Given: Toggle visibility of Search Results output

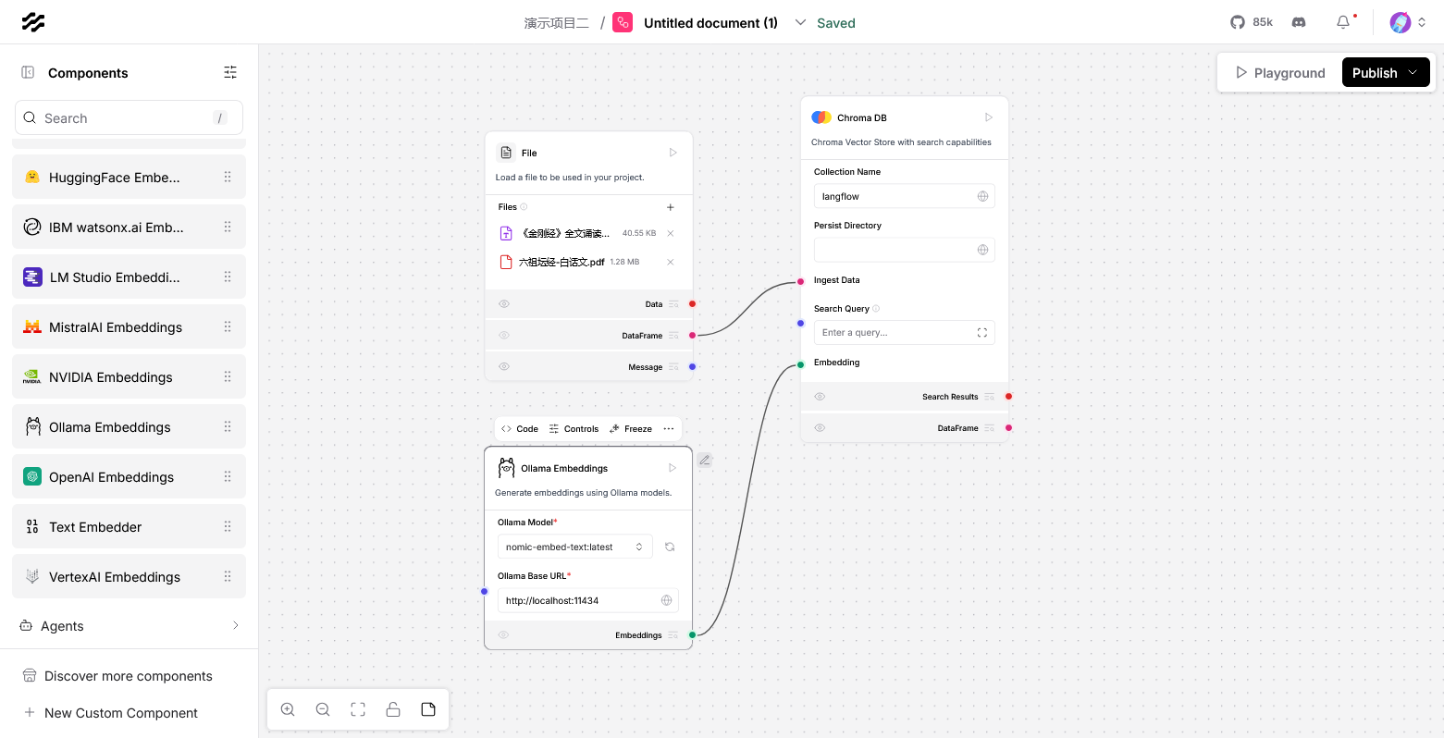Looking at the screenshot, I should pyautogui.click(x=820, y=396).
